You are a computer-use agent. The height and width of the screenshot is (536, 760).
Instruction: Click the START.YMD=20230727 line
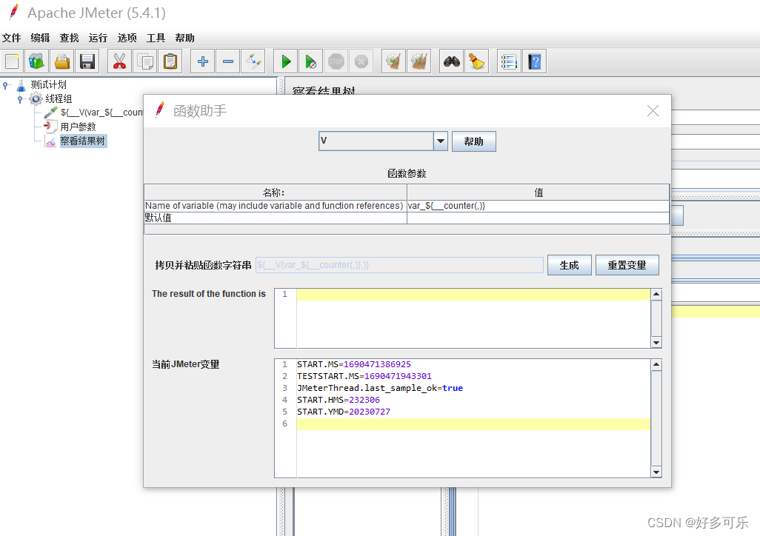coord(344,412)
